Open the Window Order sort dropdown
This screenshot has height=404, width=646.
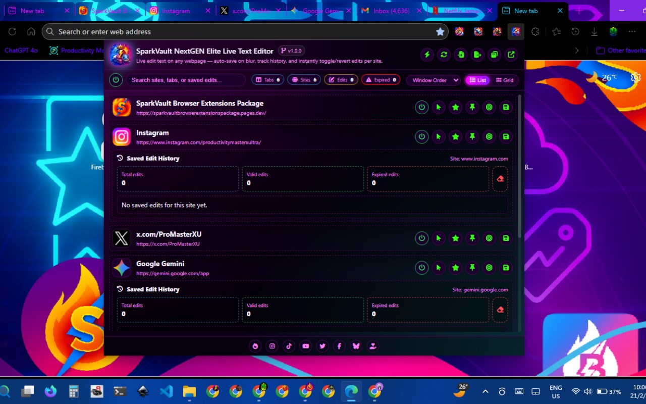(x=434, y=80)
